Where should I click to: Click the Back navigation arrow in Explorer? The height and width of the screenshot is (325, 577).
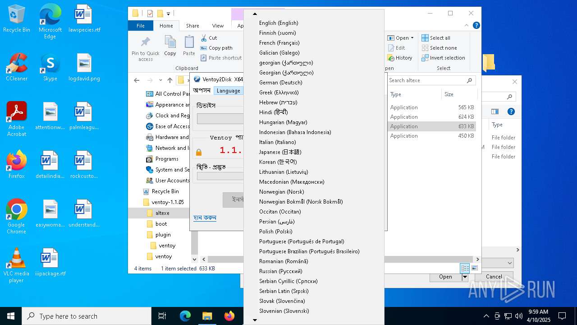pos(137,80)
